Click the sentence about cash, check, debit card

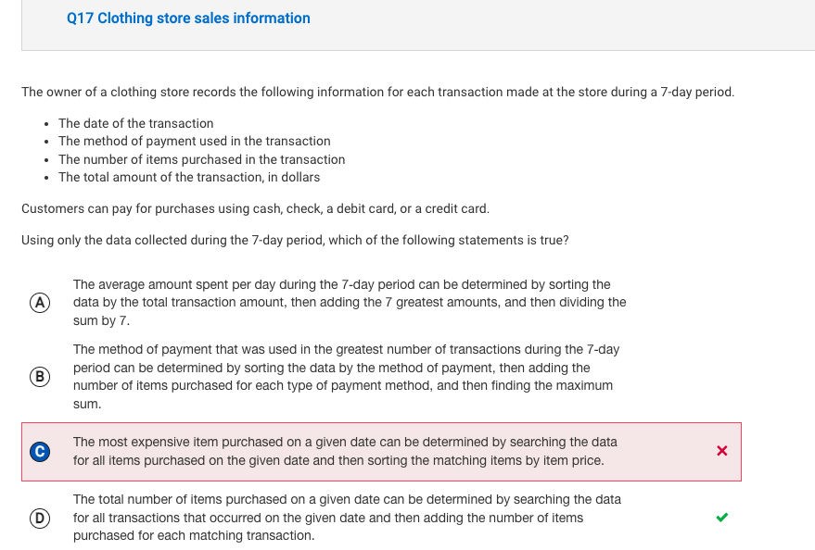(255, 208)
